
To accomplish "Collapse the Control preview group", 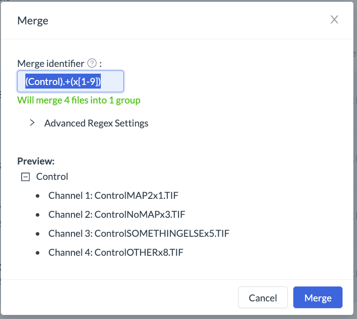I will pyautogui.click(x=26, y=177).
